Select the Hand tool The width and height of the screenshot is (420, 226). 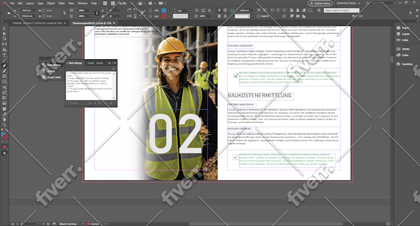pyautogui.click(x=4, y=119)
